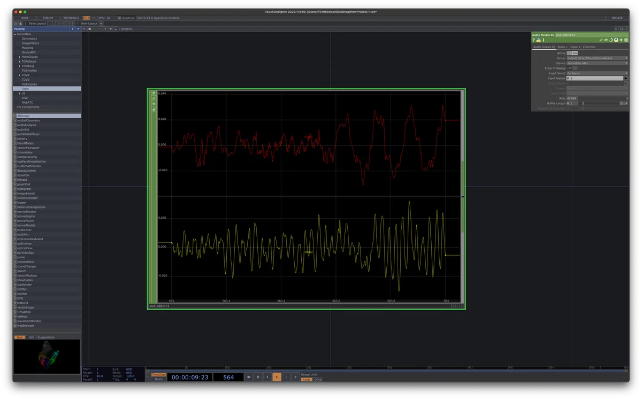Click the pane number 0 box at top right
Viewport: 642px width, 399px height.
[616, 29]
